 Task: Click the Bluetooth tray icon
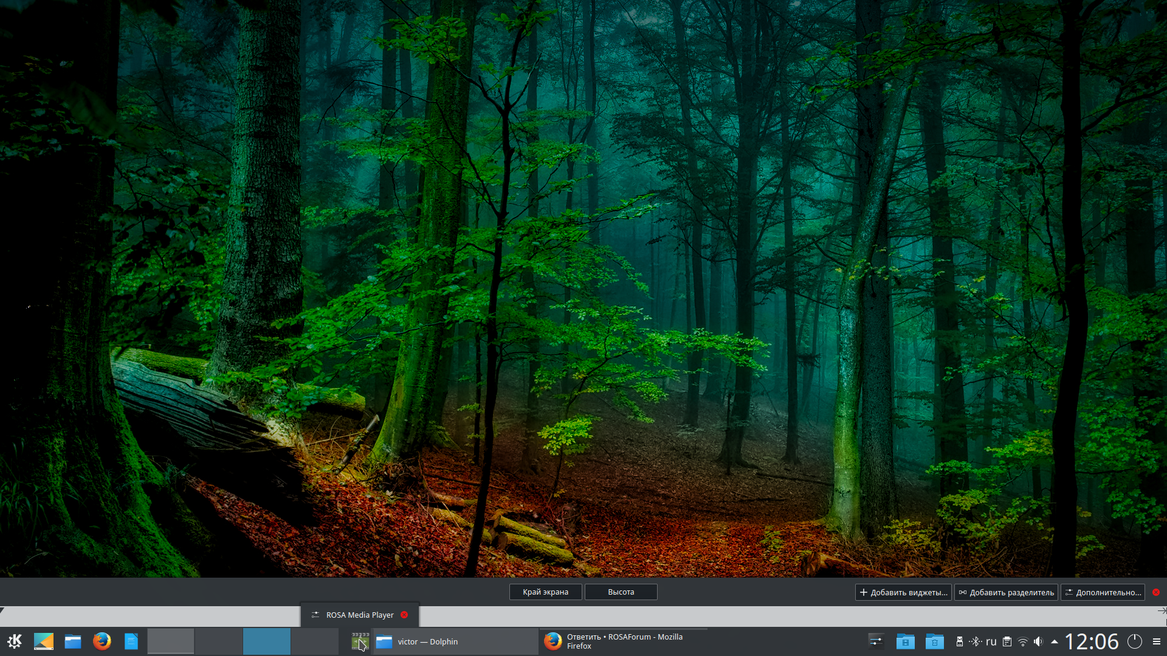click(x=975, y=641)
